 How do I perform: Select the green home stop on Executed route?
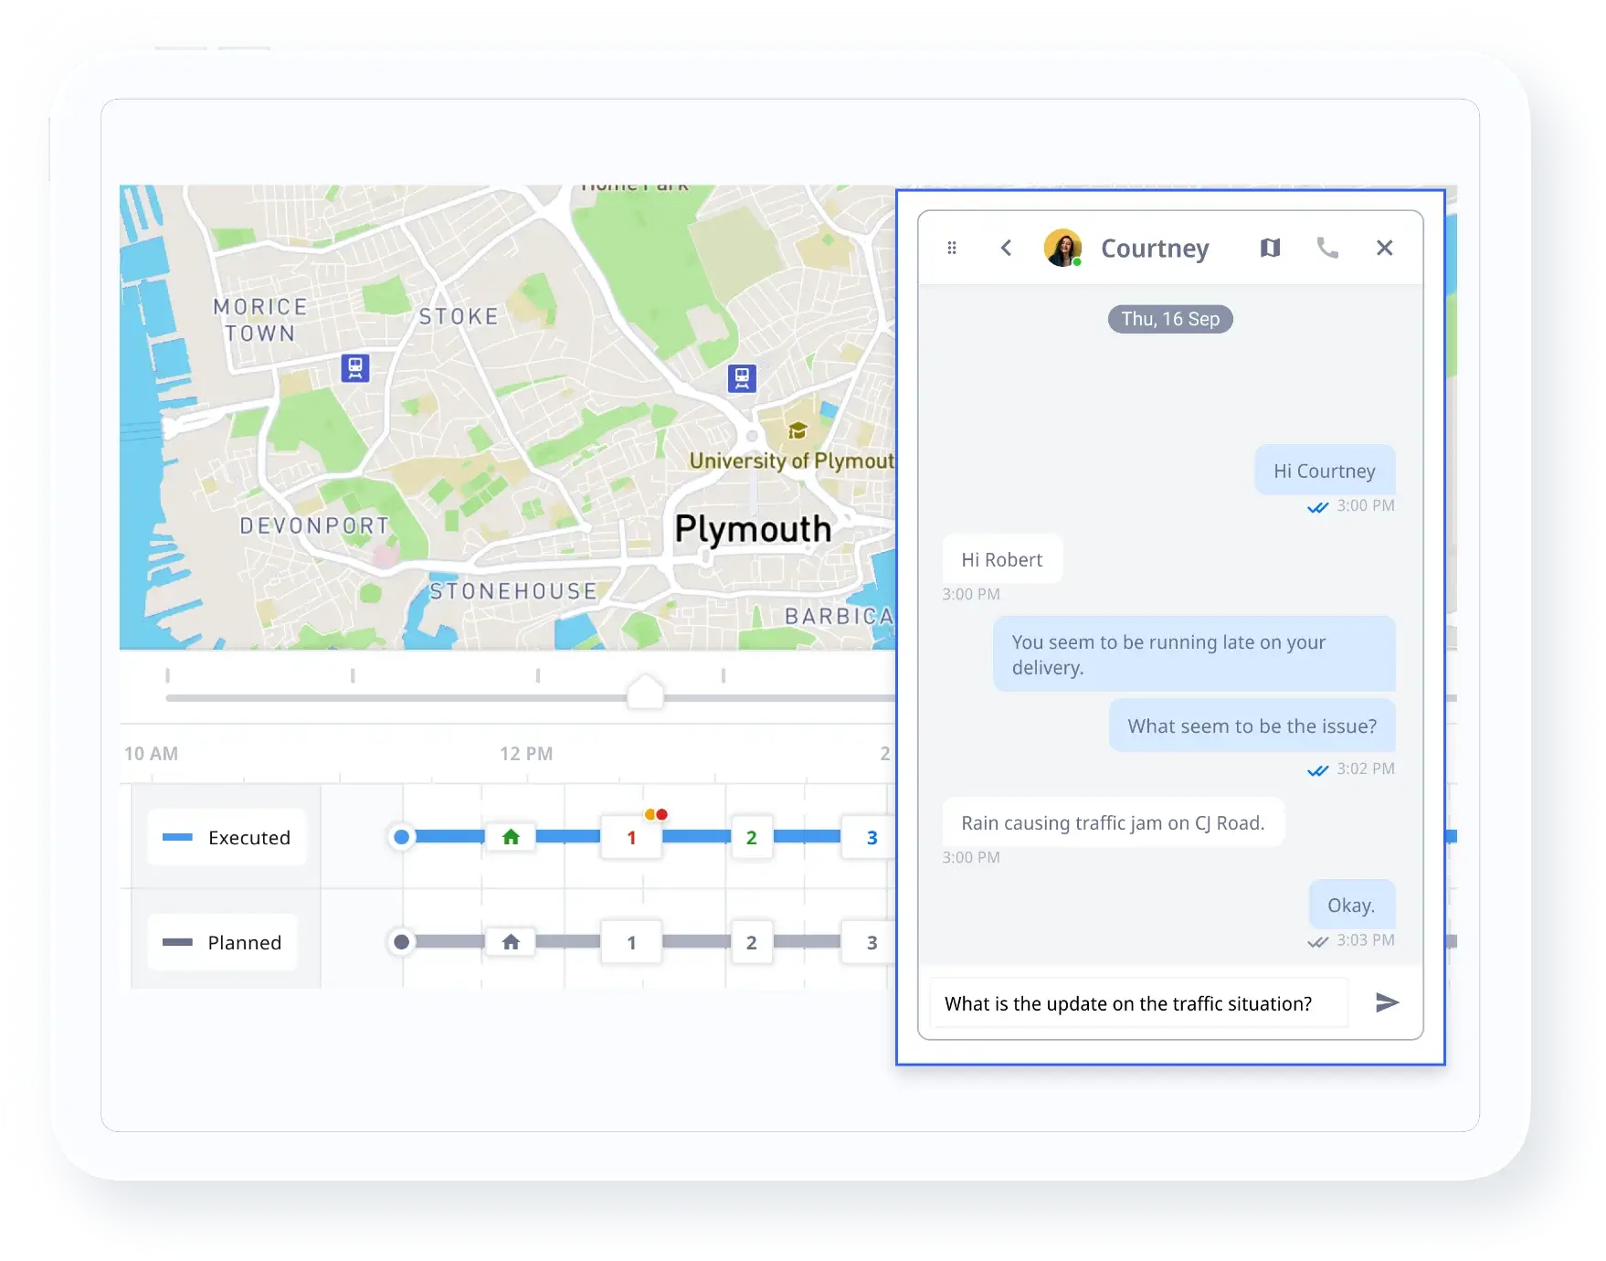(511, 837)
